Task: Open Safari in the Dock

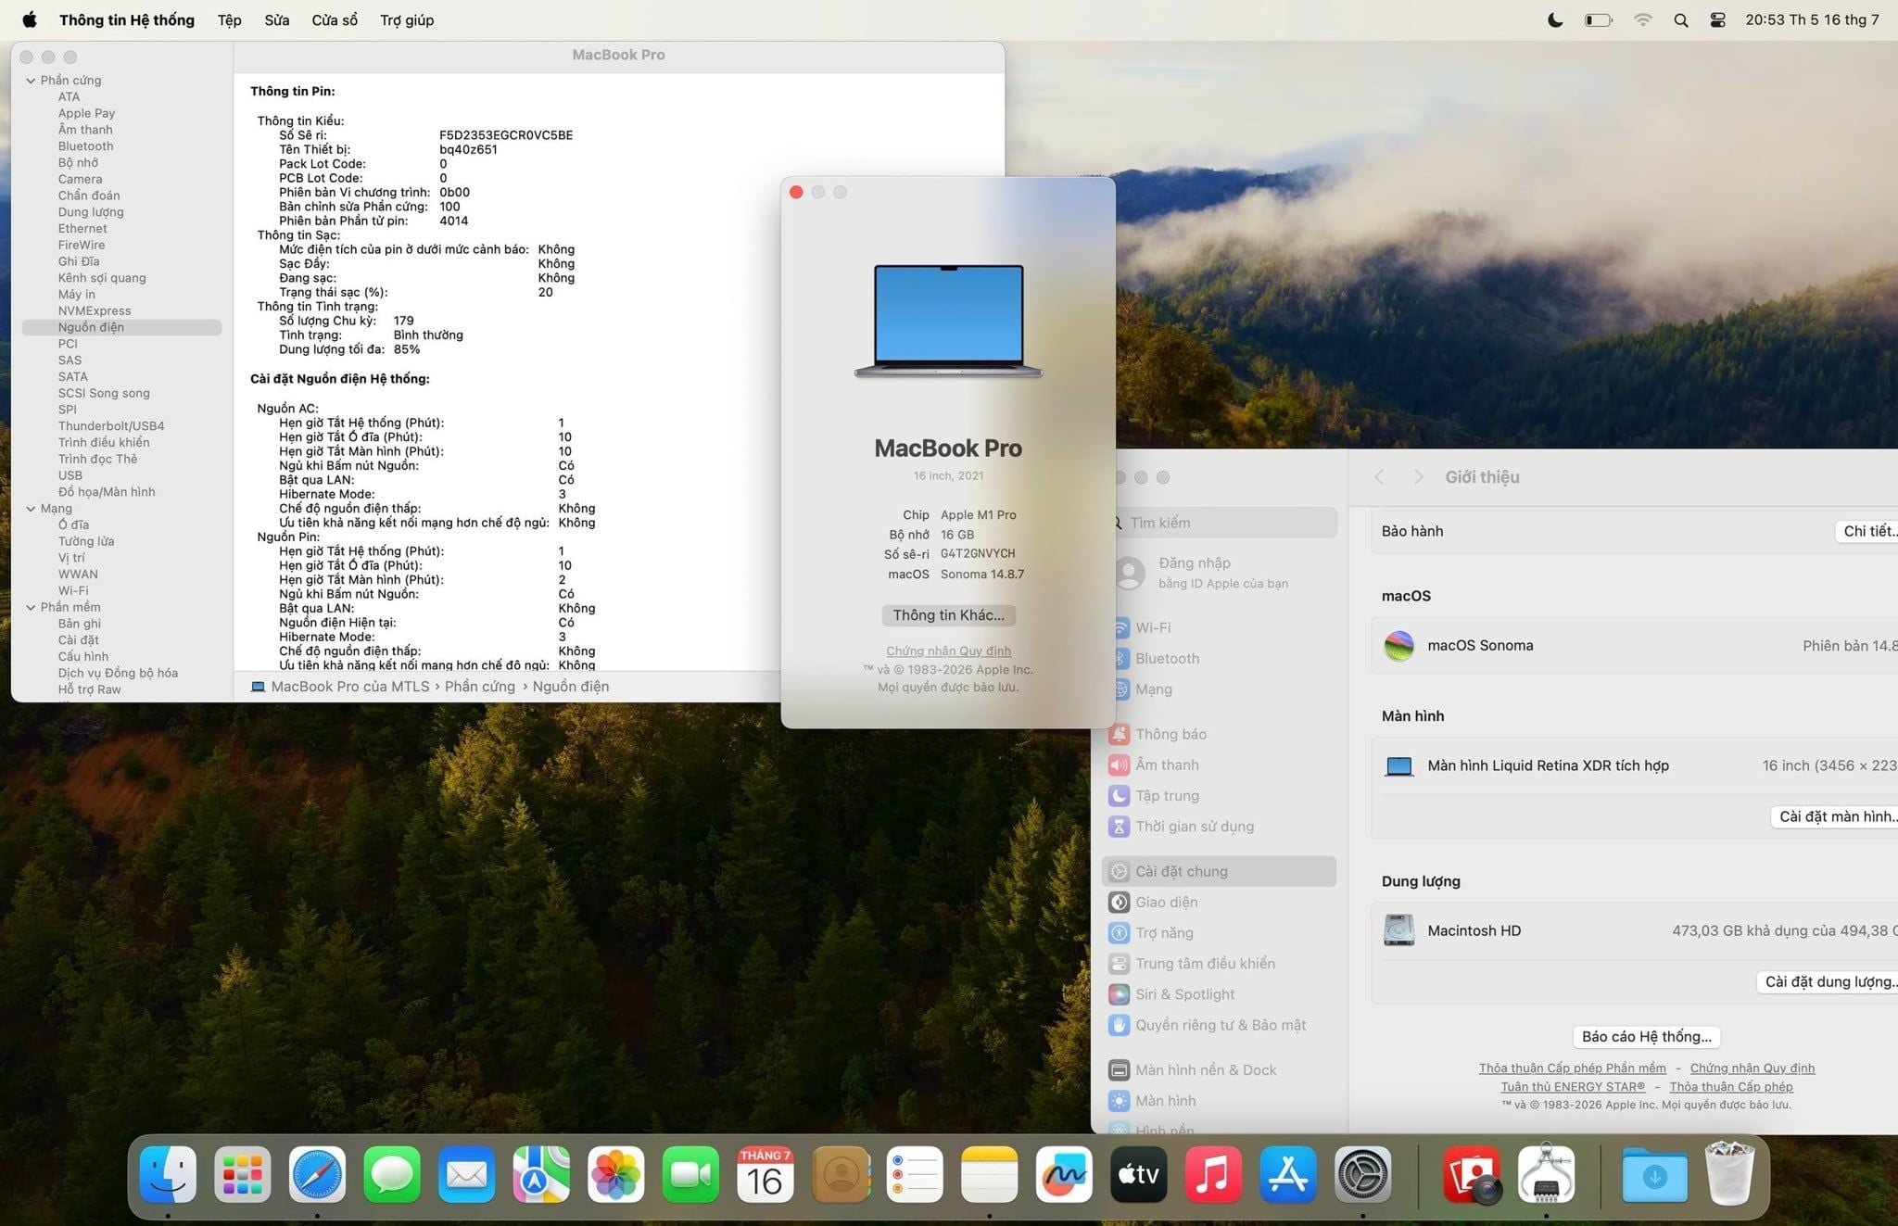Action: pyautogui.click(x=317, y=1174)
